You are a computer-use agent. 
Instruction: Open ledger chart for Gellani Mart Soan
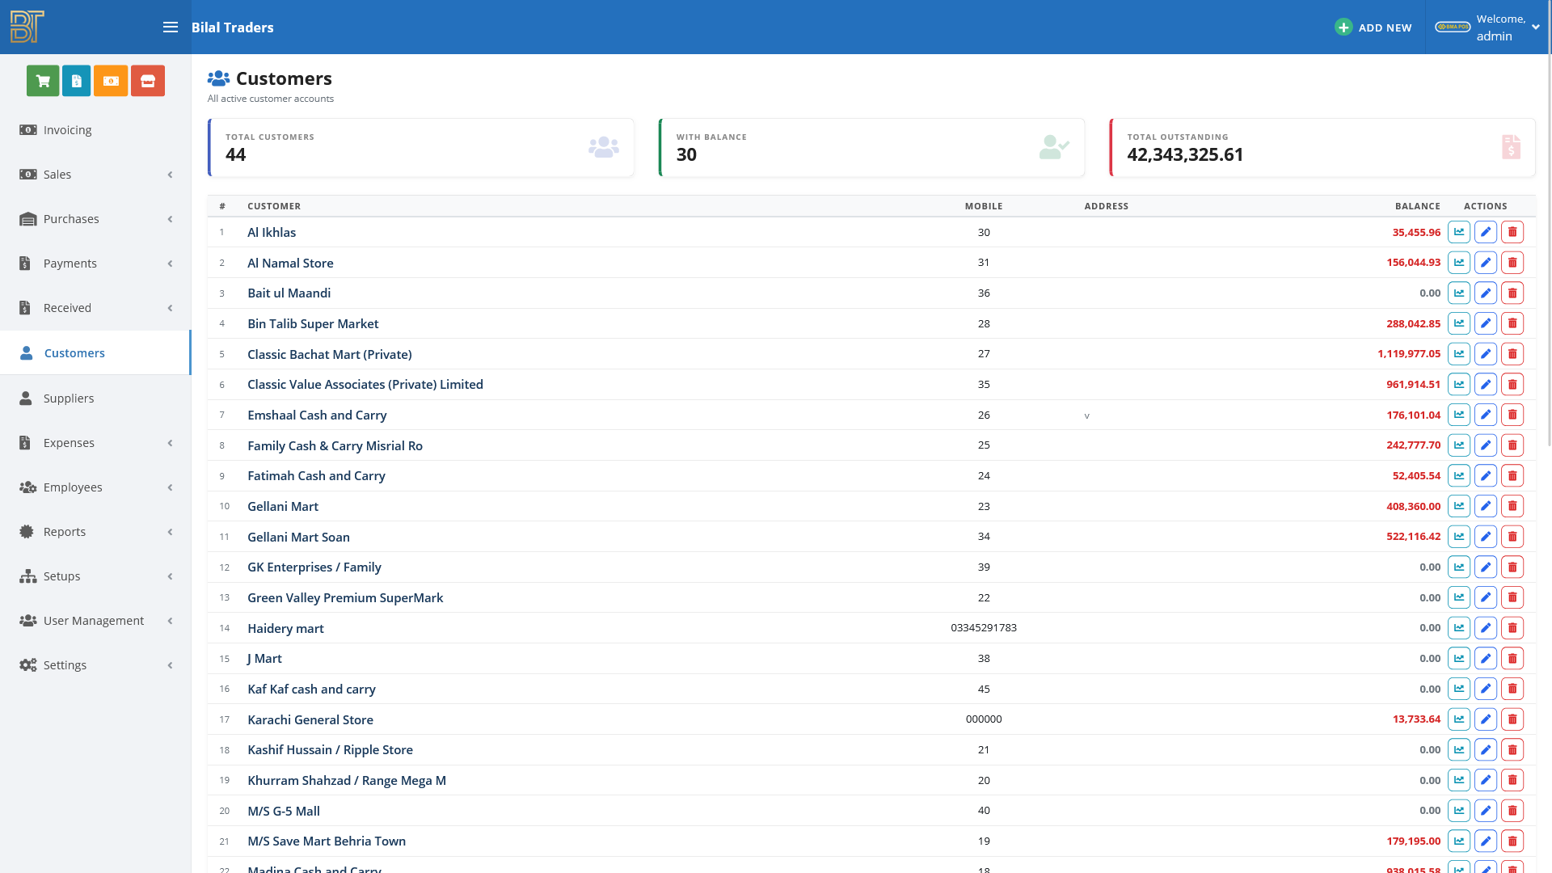pyautogui.click(x=1459, y=537)
